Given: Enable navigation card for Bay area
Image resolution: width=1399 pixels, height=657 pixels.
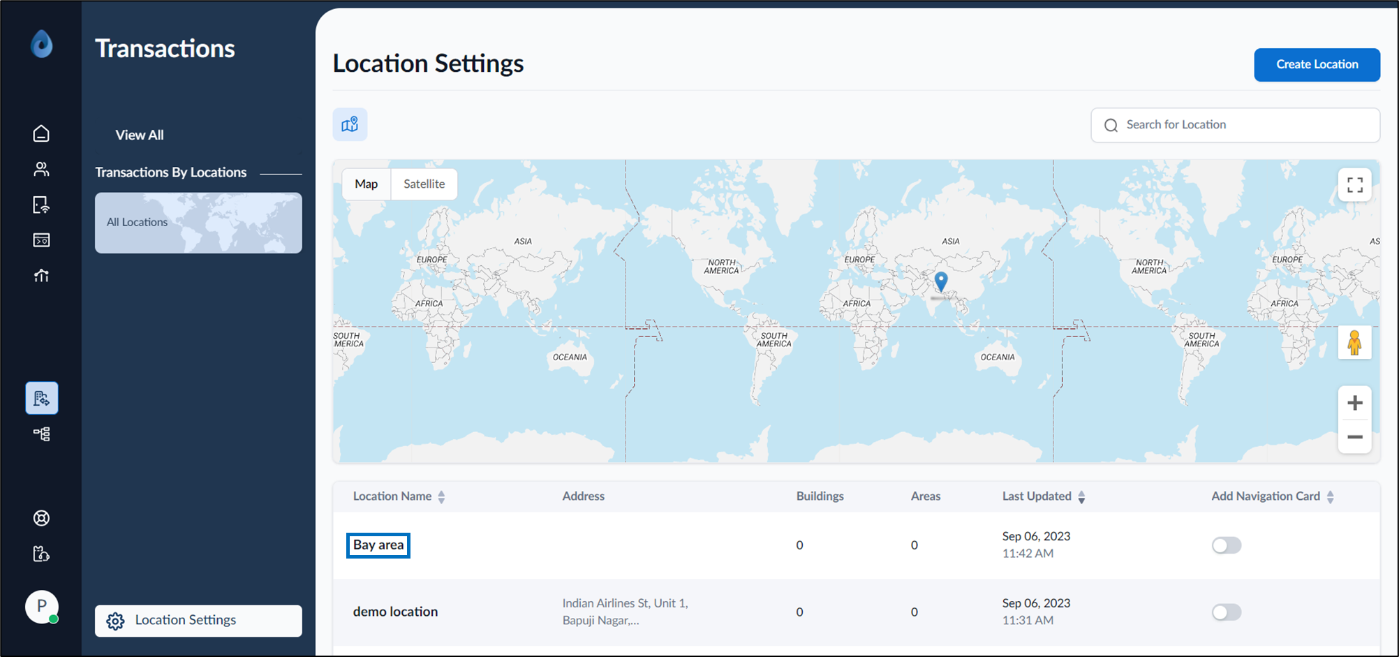Looking at the screenshot, I should tap(1227, 545).
